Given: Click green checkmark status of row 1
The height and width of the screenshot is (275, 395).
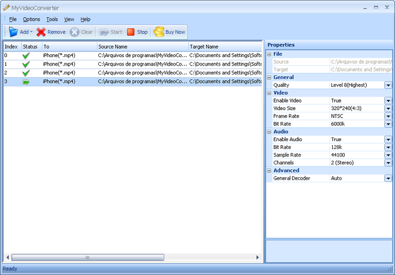Looking at the screenshot, I should pos(26,64).
